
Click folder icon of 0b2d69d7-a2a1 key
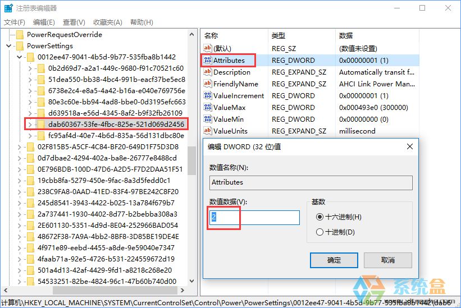41,68
